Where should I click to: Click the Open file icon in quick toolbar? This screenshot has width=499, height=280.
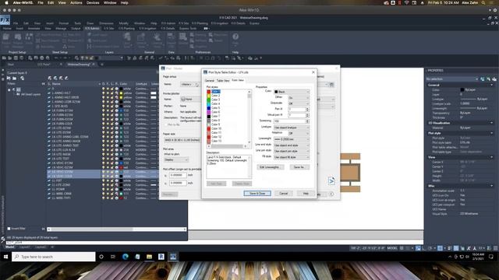[10, 58]
